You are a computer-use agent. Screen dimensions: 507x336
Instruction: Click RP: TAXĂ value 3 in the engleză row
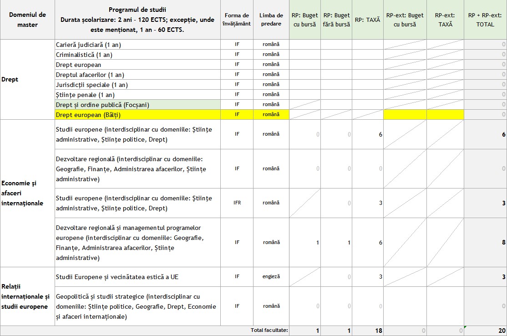click(368, 277)
